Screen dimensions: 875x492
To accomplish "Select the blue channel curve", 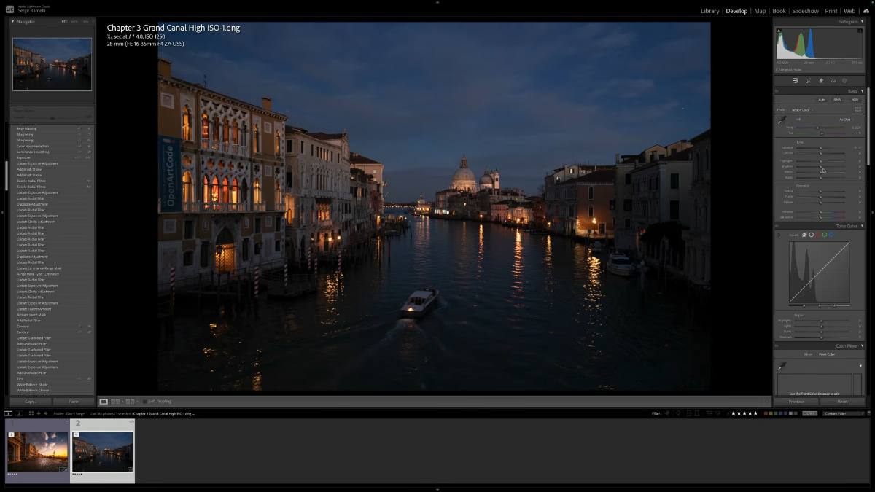I will (x=831, y=235).
